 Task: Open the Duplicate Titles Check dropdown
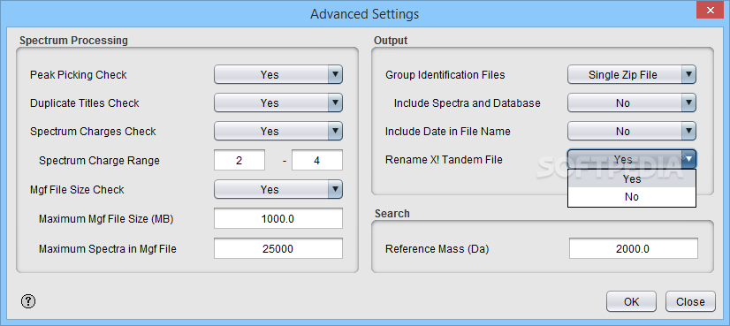278,102
